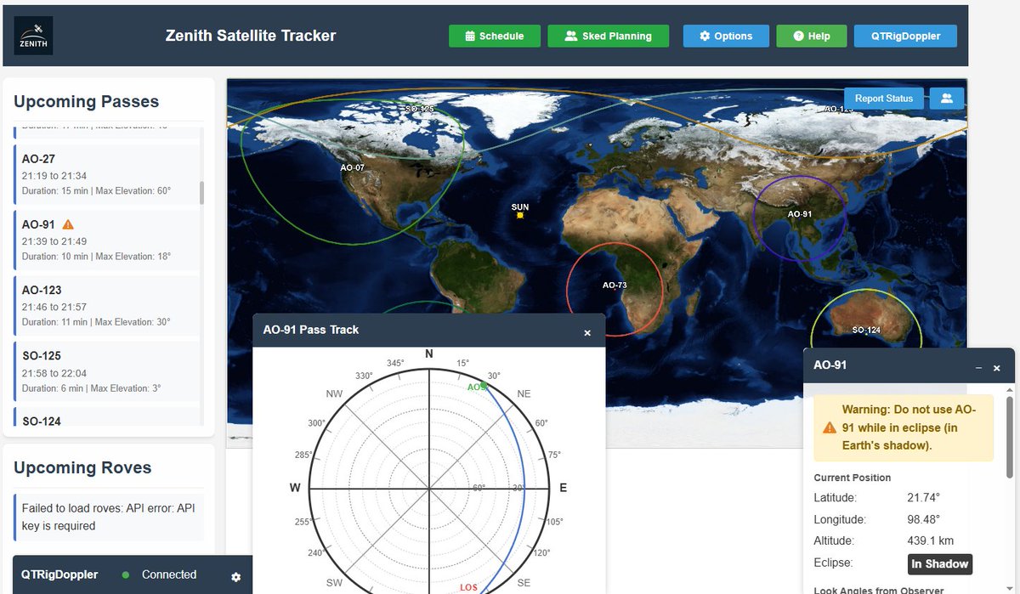This screenshot has width=1020, height=594.
Task: Click the AO-27 duration and elevation text
Action: pyautogui.click(x=96, y=190)
